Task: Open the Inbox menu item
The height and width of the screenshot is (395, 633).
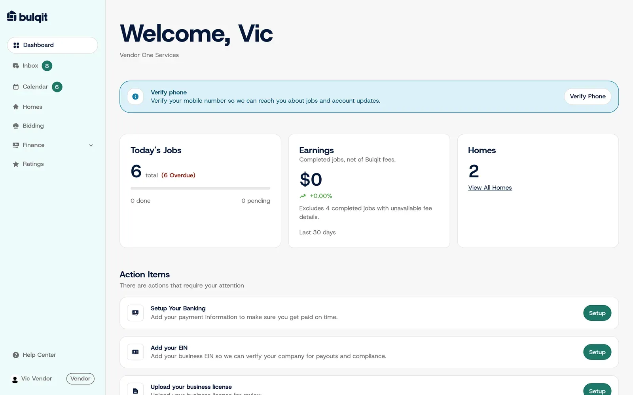Action: [52, 66]
